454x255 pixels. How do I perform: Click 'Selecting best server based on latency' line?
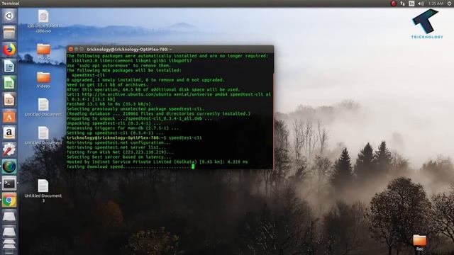118,157
